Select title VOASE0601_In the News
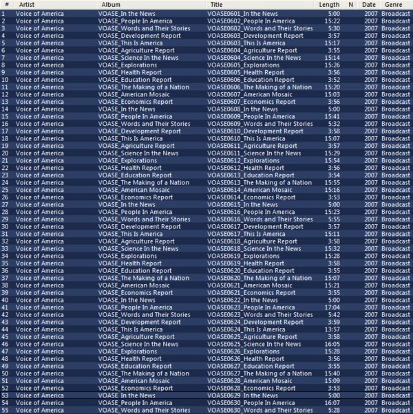This screenshot has width=413, height=414. pyautogui.click(x=242, y=14)
